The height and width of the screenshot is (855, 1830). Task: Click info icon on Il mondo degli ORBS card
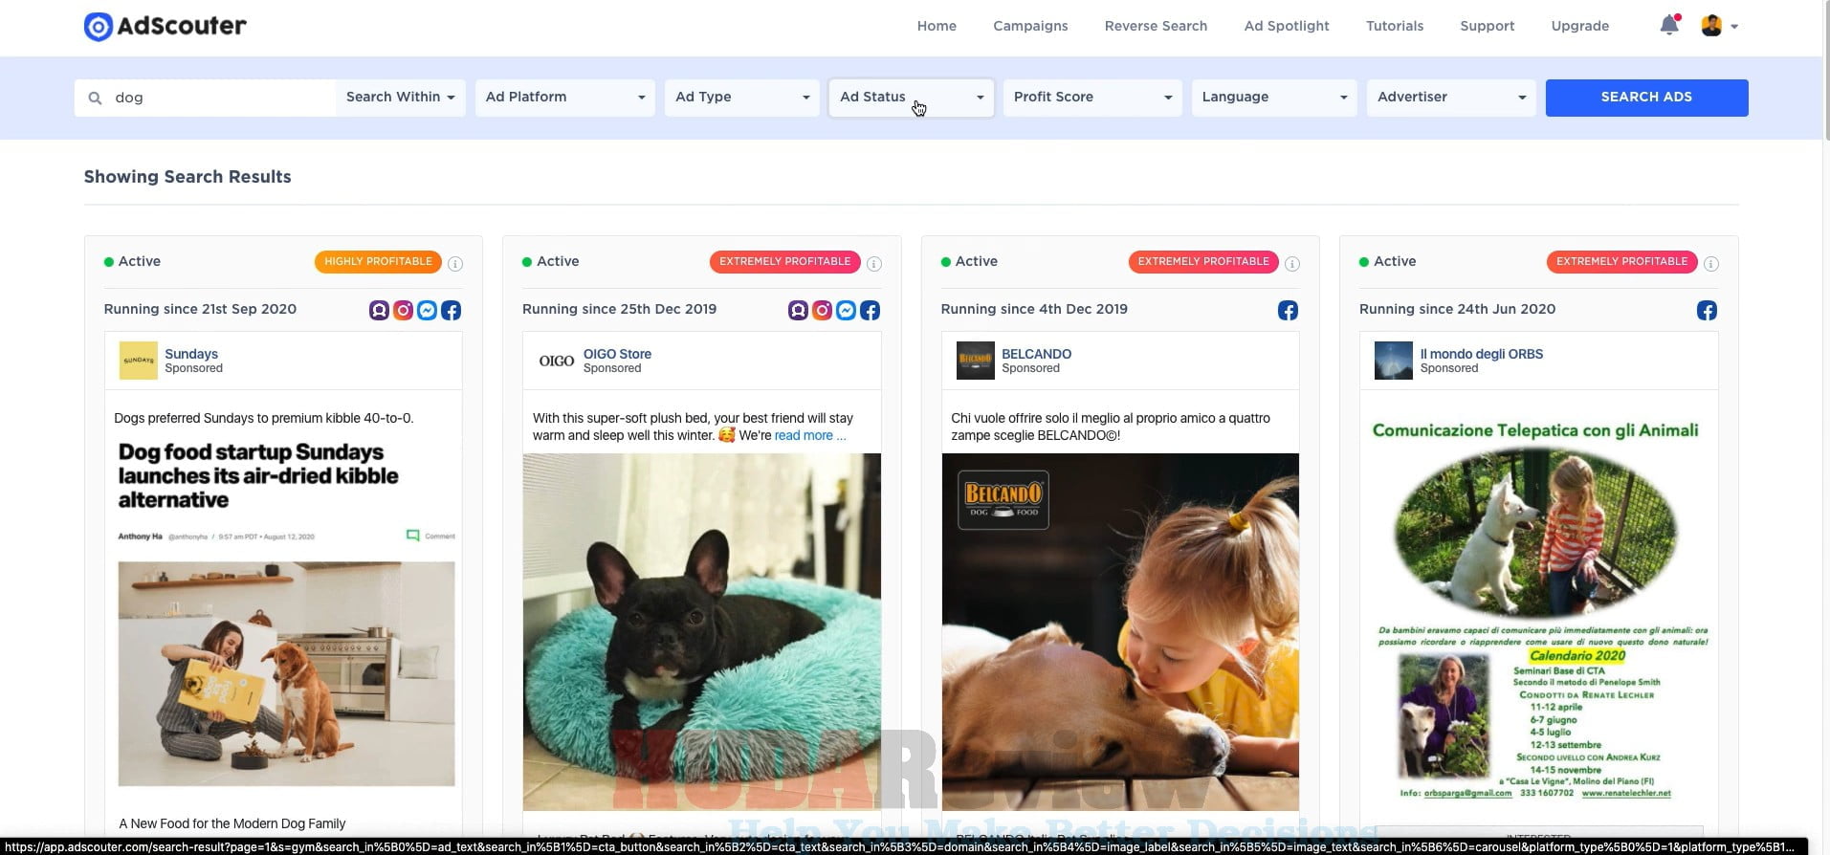(1711, 263)
